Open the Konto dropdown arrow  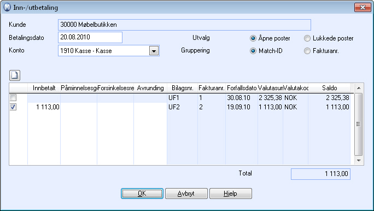coord(154,51)
